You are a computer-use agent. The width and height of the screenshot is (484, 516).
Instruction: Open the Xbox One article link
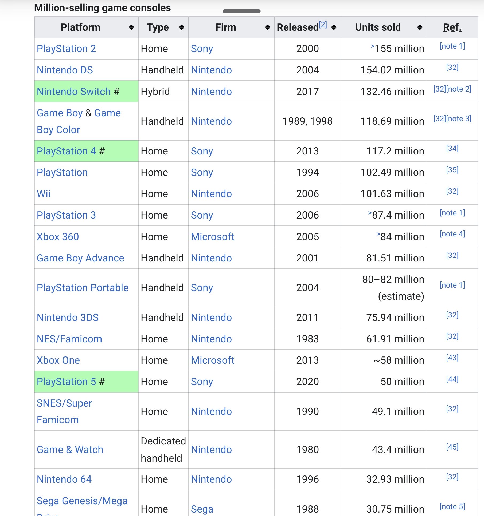58,360
